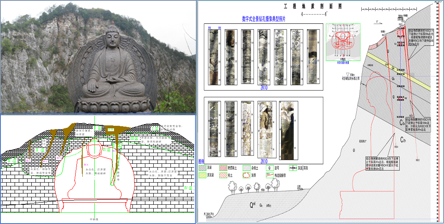Click the Ⅱ1区 zone label in CAD view
Screen dimensions: 444x224
tap(40, 150)
